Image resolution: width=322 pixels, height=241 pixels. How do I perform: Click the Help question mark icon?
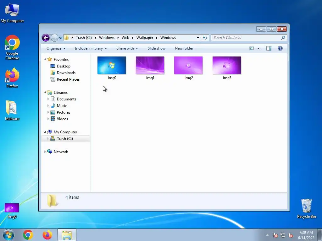pyautogui.click(x=280, y=48)
